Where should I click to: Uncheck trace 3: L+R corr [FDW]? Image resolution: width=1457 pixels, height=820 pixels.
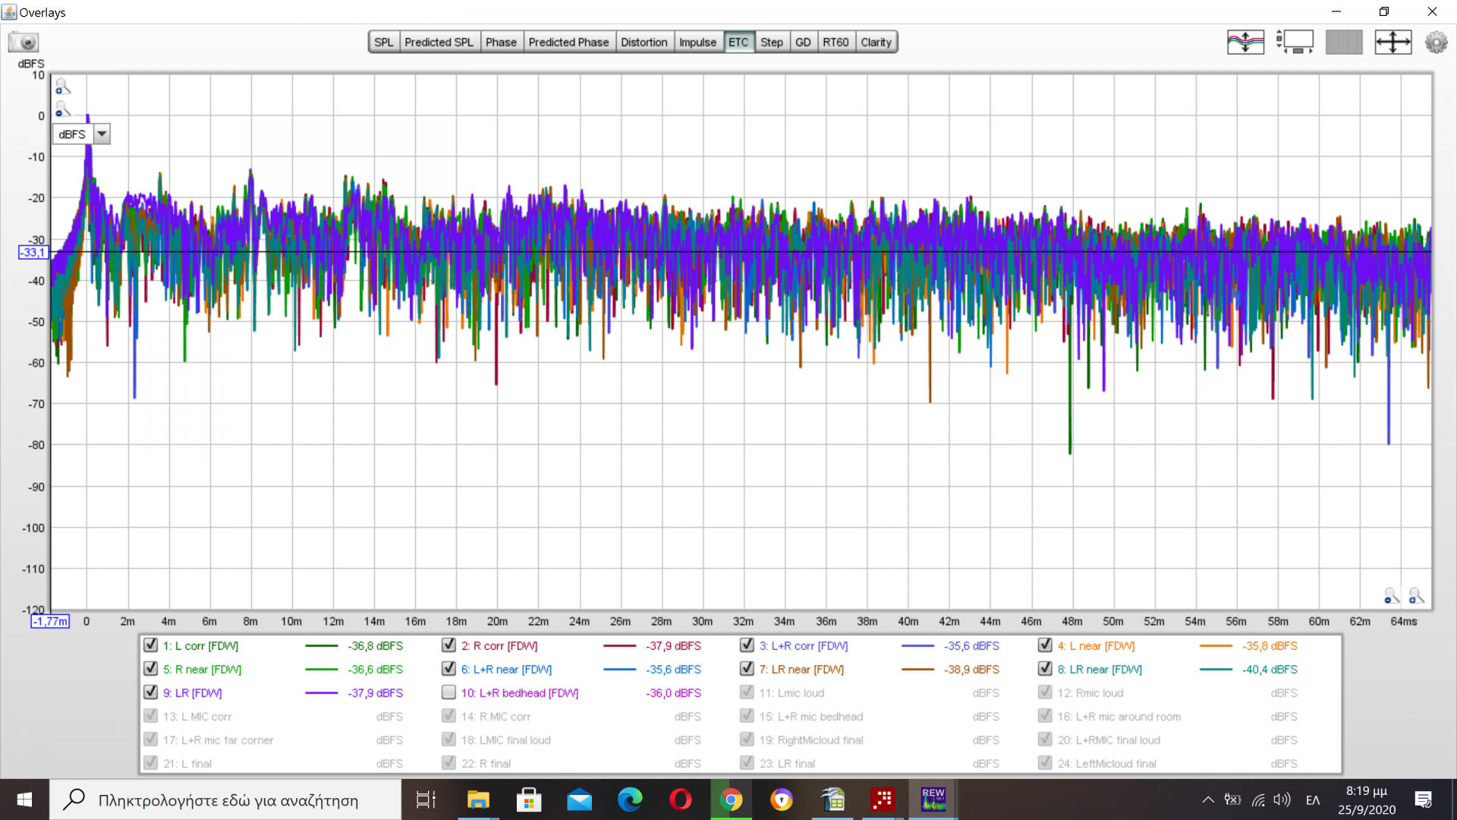coord(747,645)
